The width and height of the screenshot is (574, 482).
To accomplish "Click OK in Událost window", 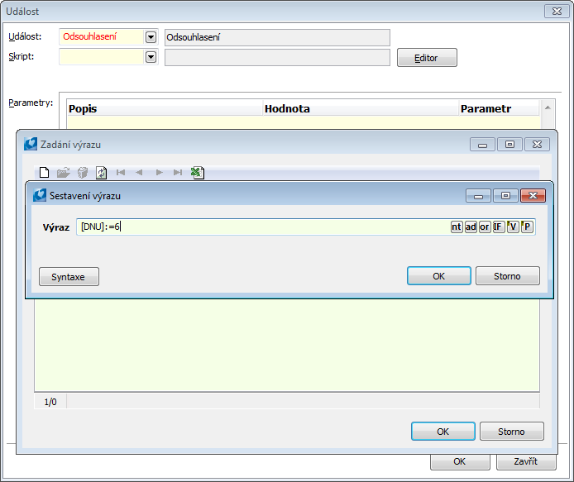I will point(460,462).
